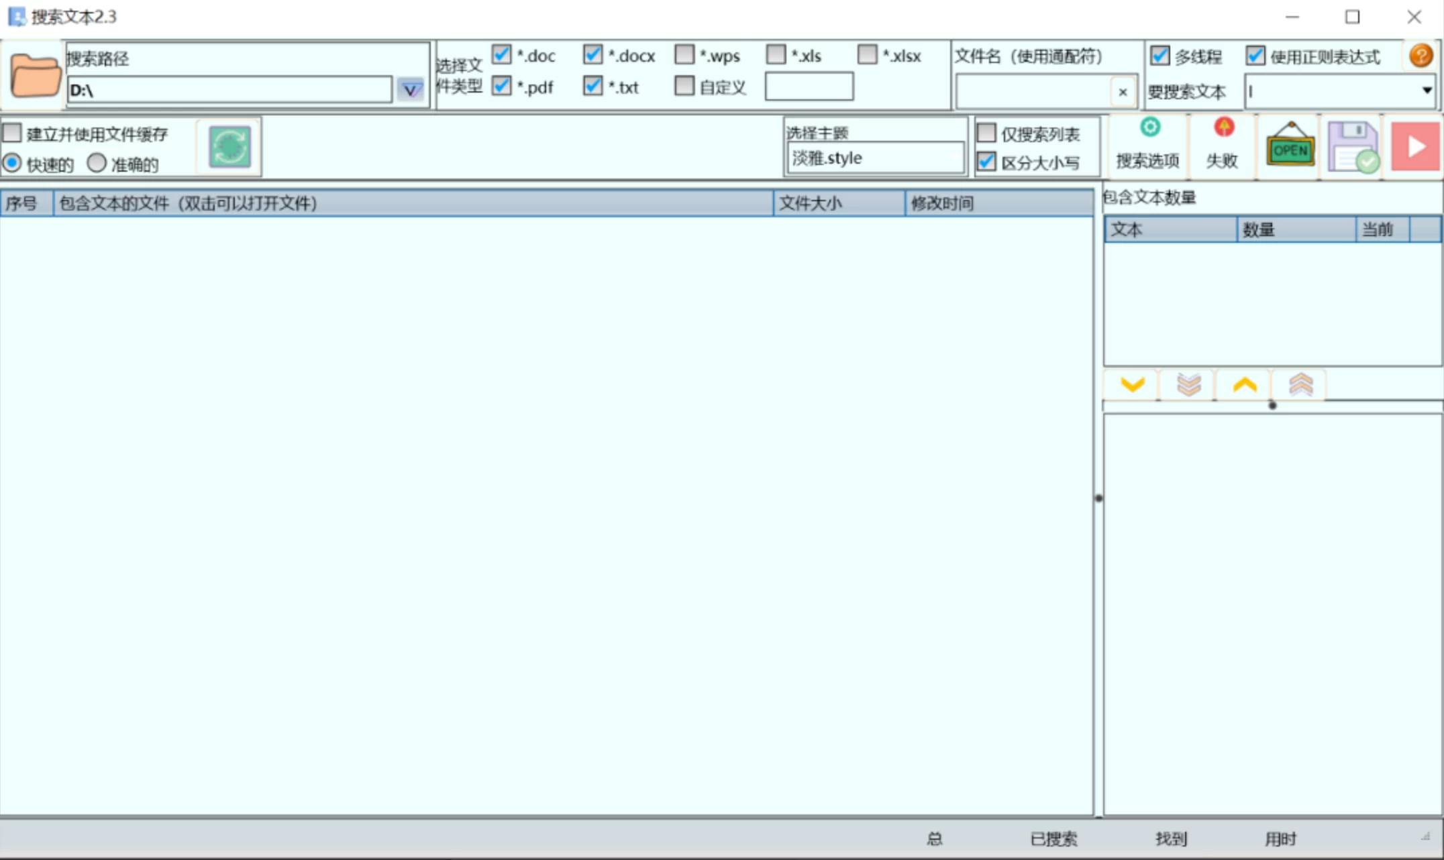Open the 要搜索文本 combo box arrow
Screen dimensions: 1444x860
click(1427, 91)
